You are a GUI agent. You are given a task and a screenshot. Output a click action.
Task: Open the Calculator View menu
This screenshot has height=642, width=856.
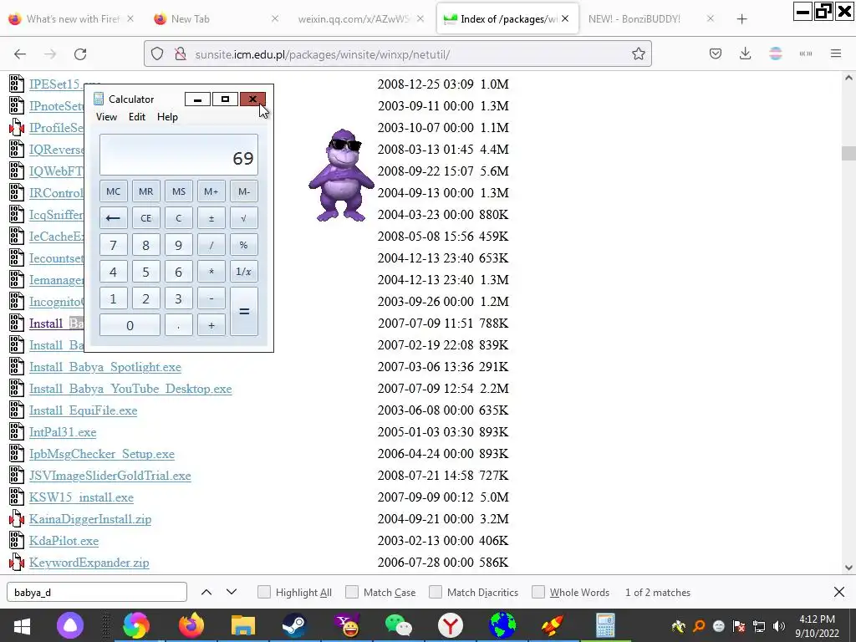pos(106,117)
